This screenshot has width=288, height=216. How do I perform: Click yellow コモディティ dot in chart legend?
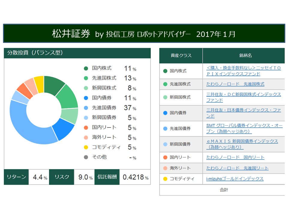coord(86,147)
